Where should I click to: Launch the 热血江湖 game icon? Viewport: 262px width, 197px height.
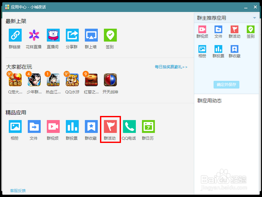(x=53, y=80)
